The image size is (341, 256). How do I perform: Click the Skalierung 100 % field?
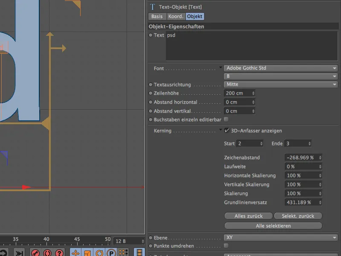tap(303, 193)
